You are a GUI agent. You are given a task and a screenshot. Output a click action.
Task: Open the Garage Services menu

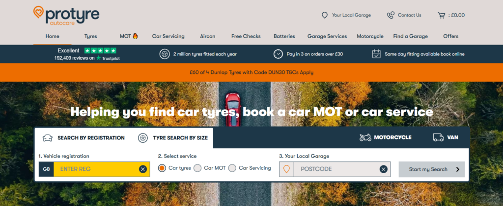(327, 36)
